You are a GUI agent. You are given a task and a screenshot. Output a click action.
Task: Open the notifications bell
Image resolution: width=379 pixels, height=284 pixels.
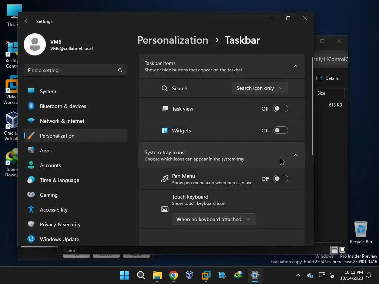coord(369,275)
